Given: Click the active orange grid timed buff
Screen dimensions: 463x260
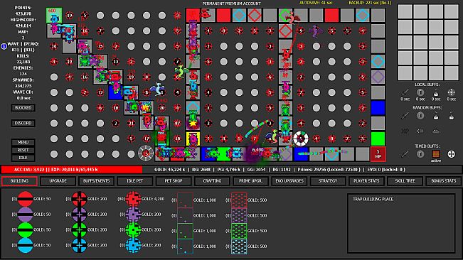Looking at the screenshot, I should tap(436, 154).
